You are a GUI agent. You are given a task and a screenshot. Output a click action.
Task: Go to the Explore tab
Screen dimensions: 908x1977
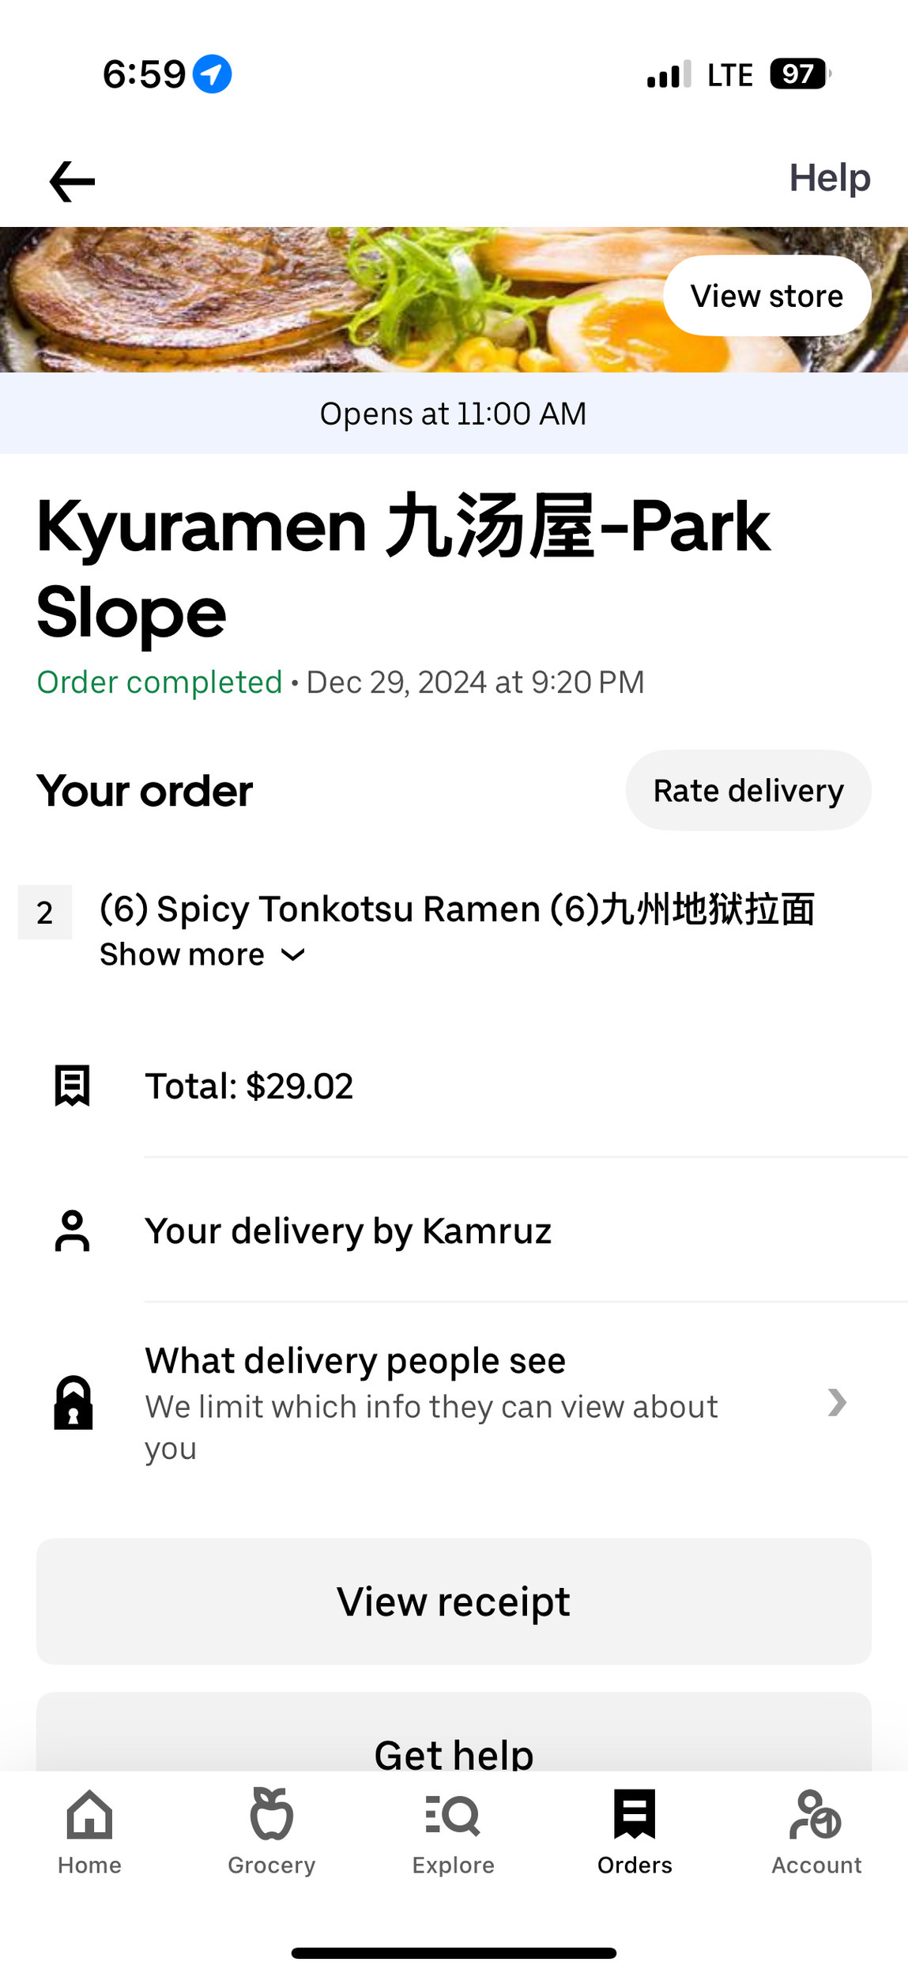[x=453, y=1831]
